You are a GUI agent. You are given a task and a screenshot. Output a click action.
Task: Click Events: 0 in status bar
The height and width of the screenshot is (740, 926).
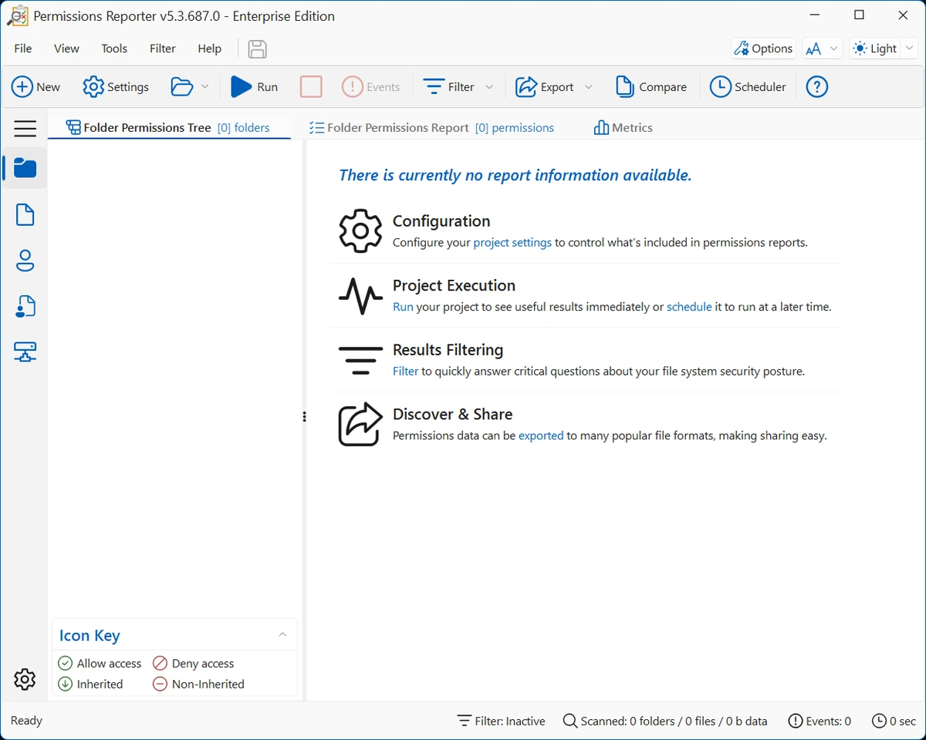(820, 721)
